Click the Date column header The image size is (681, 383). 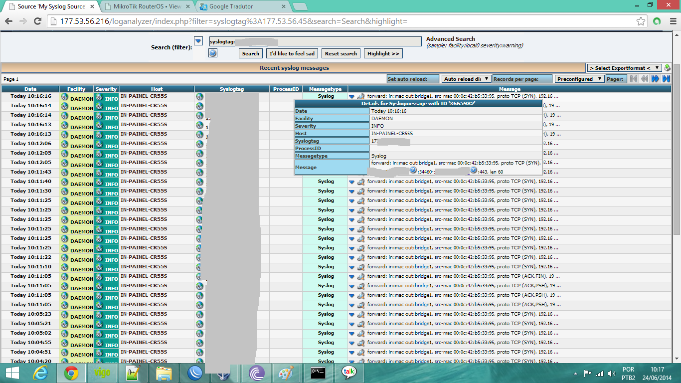(30, 89)
